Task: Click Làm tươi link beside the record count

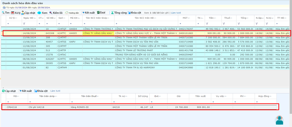Action: (x=176, y=13)
